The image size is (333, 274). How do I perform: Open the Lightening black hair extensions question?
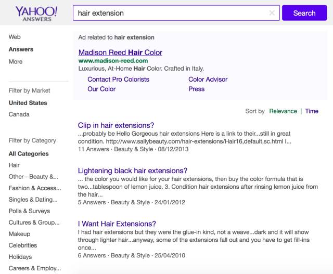click(x=133, y=171)
